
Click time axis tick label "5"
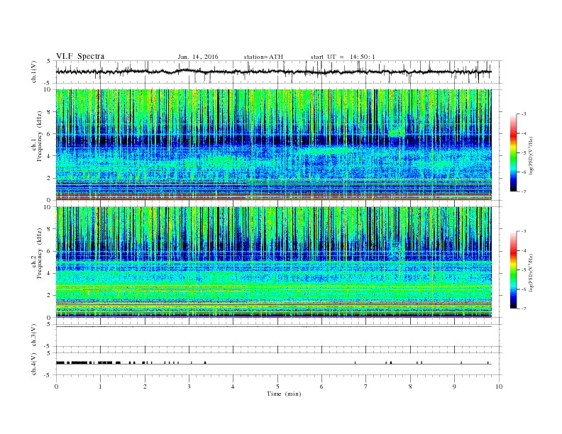coord(277,386)
